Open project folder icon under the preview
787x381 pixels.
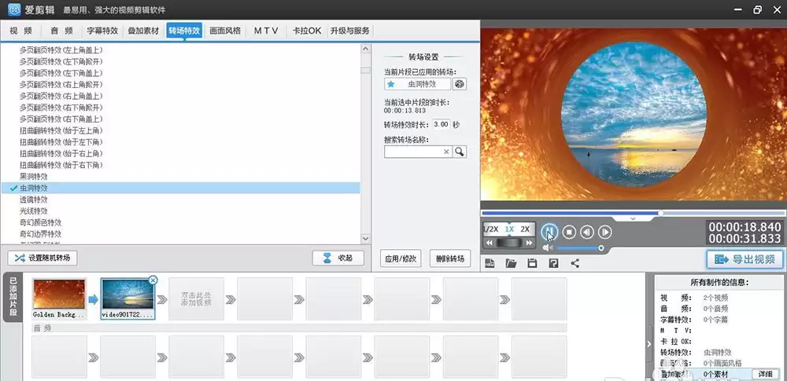(x=511, y=263)
